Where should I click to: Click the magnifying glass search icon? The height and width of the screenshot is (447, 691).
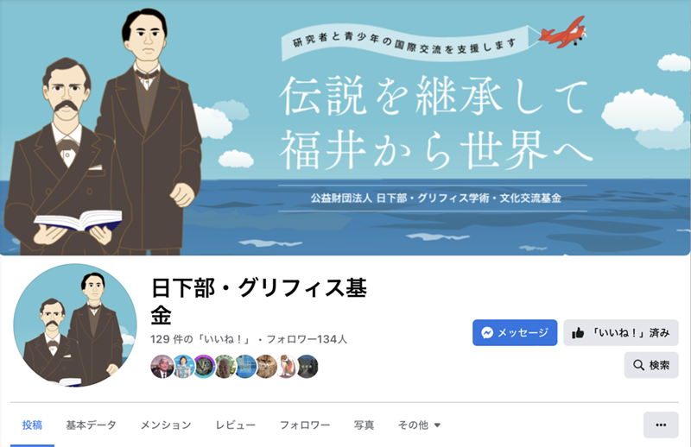(x=638, y=365)
